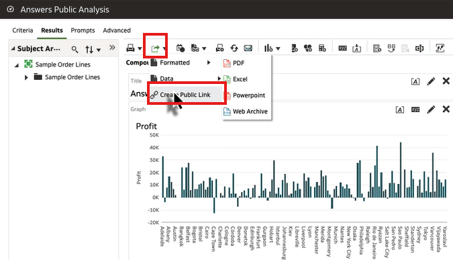Click the print analysis icon
Screen dimensions: 453x260
(130, 48)
